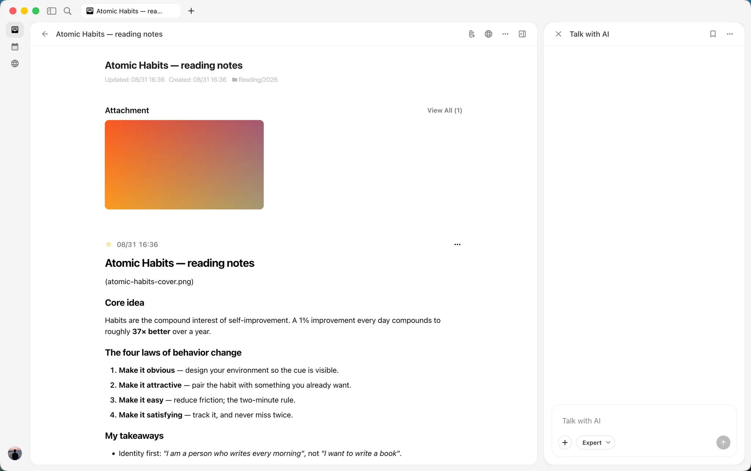This screenshot has height=471, width=751.
Task: Click the Attachment section heading
Action: [127, 110]
